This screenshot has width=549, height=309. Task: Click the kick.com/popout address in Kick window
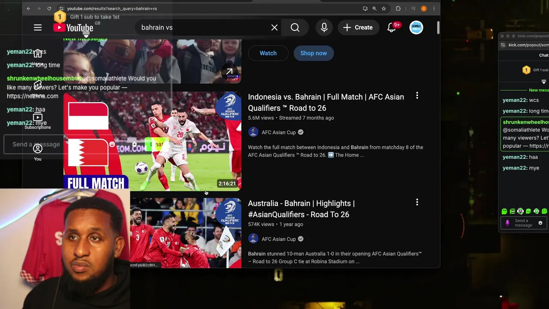(x=528, y=45)
